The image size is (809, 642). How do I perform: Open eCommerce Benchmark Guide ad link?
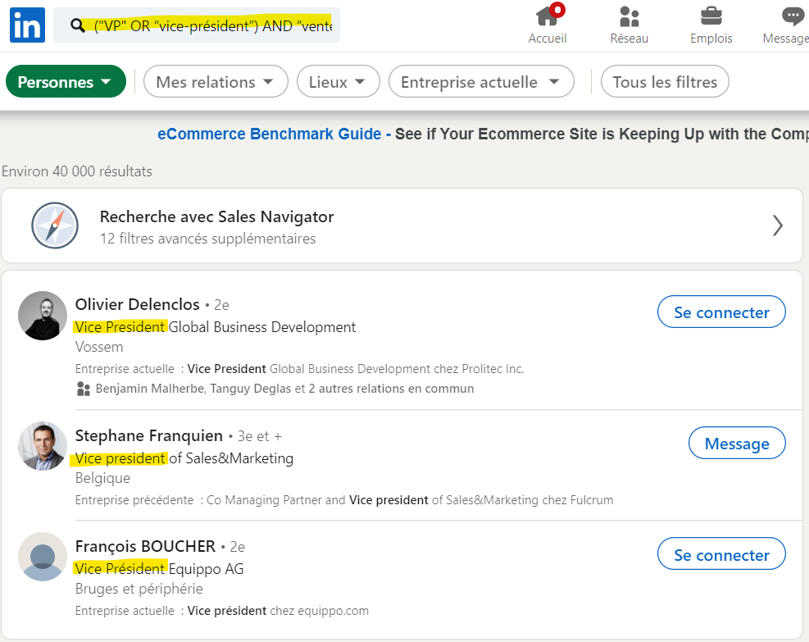coord(270,134)
